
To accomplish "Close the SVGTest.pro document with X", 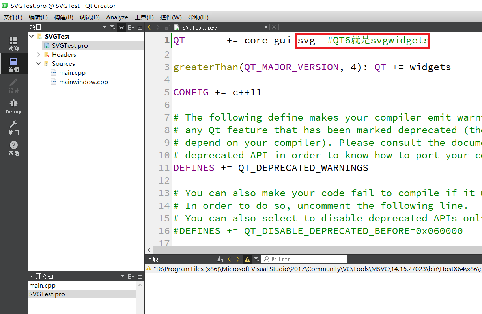I will tap(274, 27).
